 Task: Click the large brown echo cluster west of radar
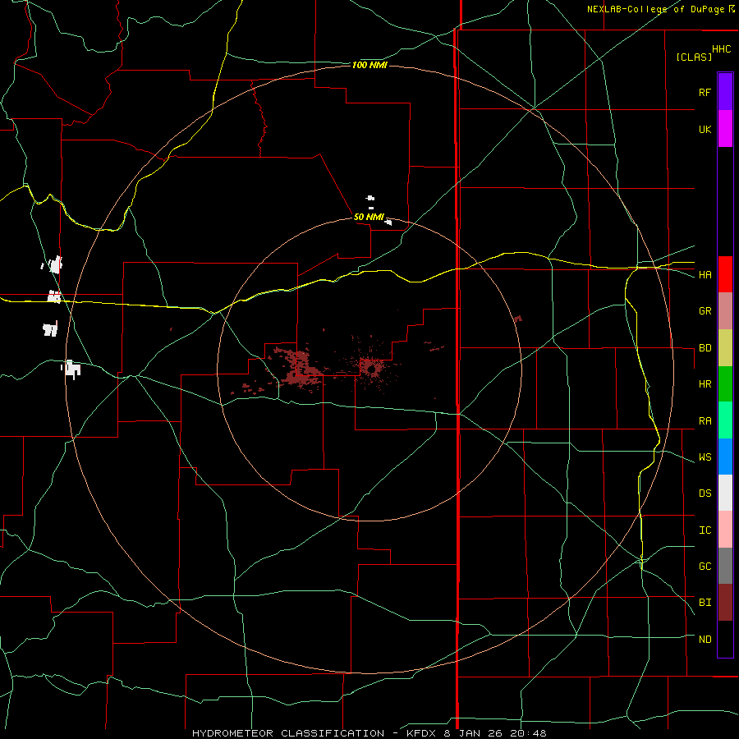[299, 369]
